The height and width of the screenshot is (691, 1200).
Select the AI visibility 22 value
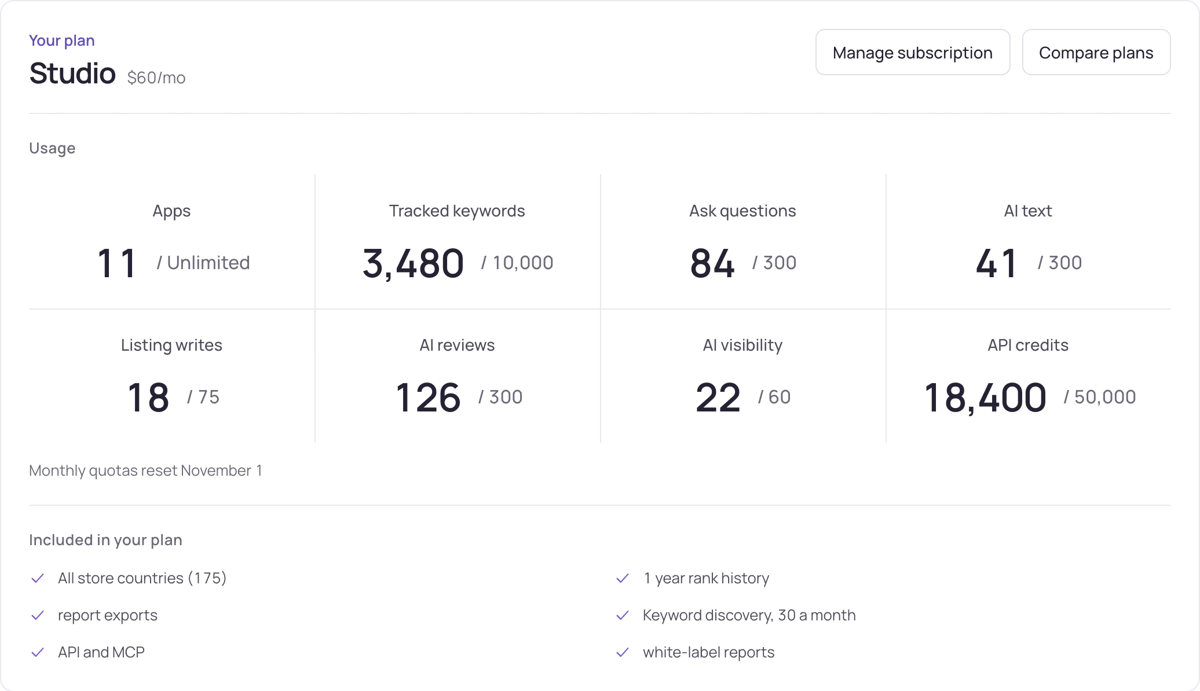point(718,398)
